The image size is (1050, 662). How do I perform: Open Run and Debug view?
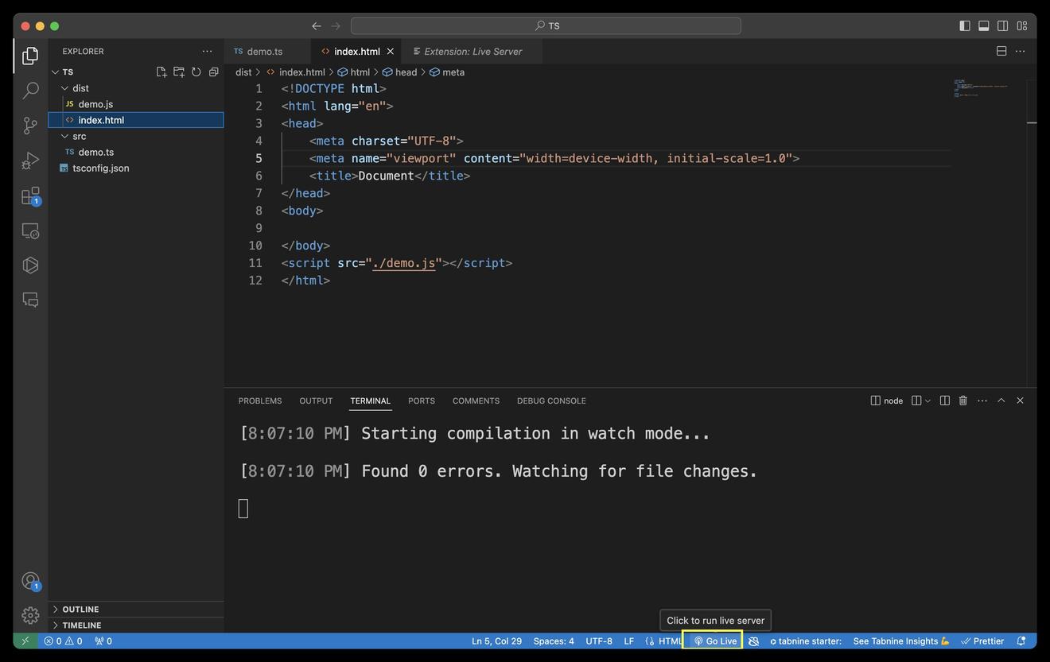tap(30, 161)
